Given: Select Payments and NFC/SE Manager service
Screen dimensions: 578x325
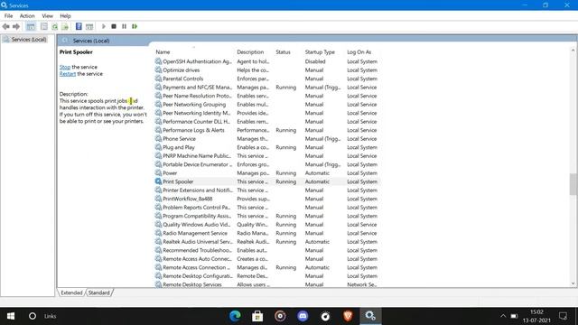Looking at the screenshot, I should (267, 88).
